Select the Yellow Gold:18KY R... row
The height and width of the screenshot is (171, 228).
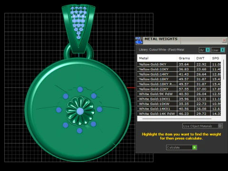(x=179, y=84)
